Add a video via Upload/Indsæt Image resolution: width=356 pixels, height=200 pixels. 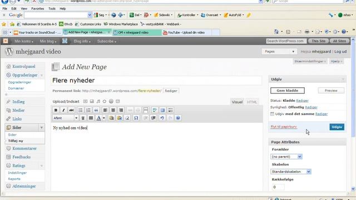coord(92,101)
